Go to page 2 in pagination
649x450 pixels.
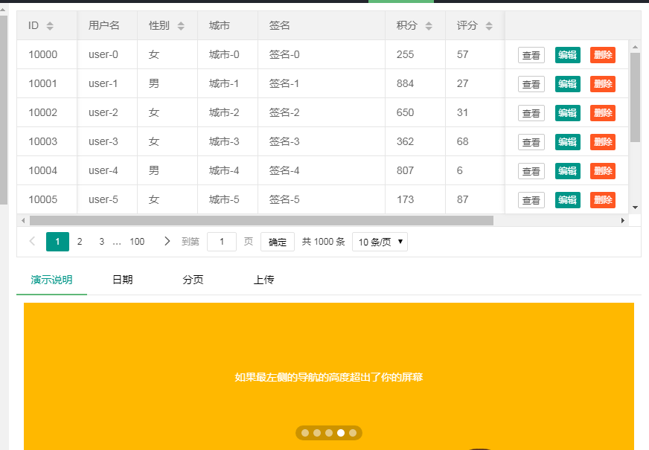point(80,242)
